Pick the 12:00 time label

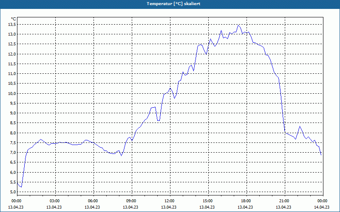tap(170, 201)
